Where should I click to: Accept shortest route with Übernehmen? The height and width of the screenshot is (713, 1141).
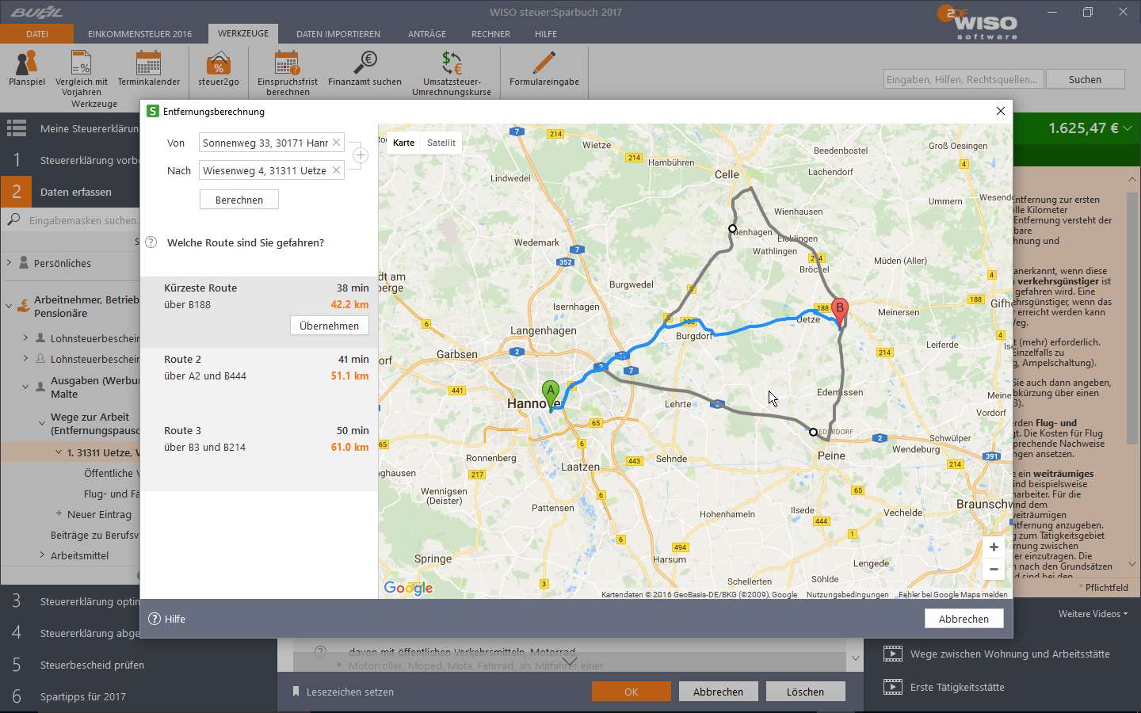329,326
